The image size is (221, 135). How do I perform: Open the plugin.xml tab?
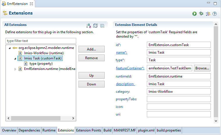click(x=146, y=130)
